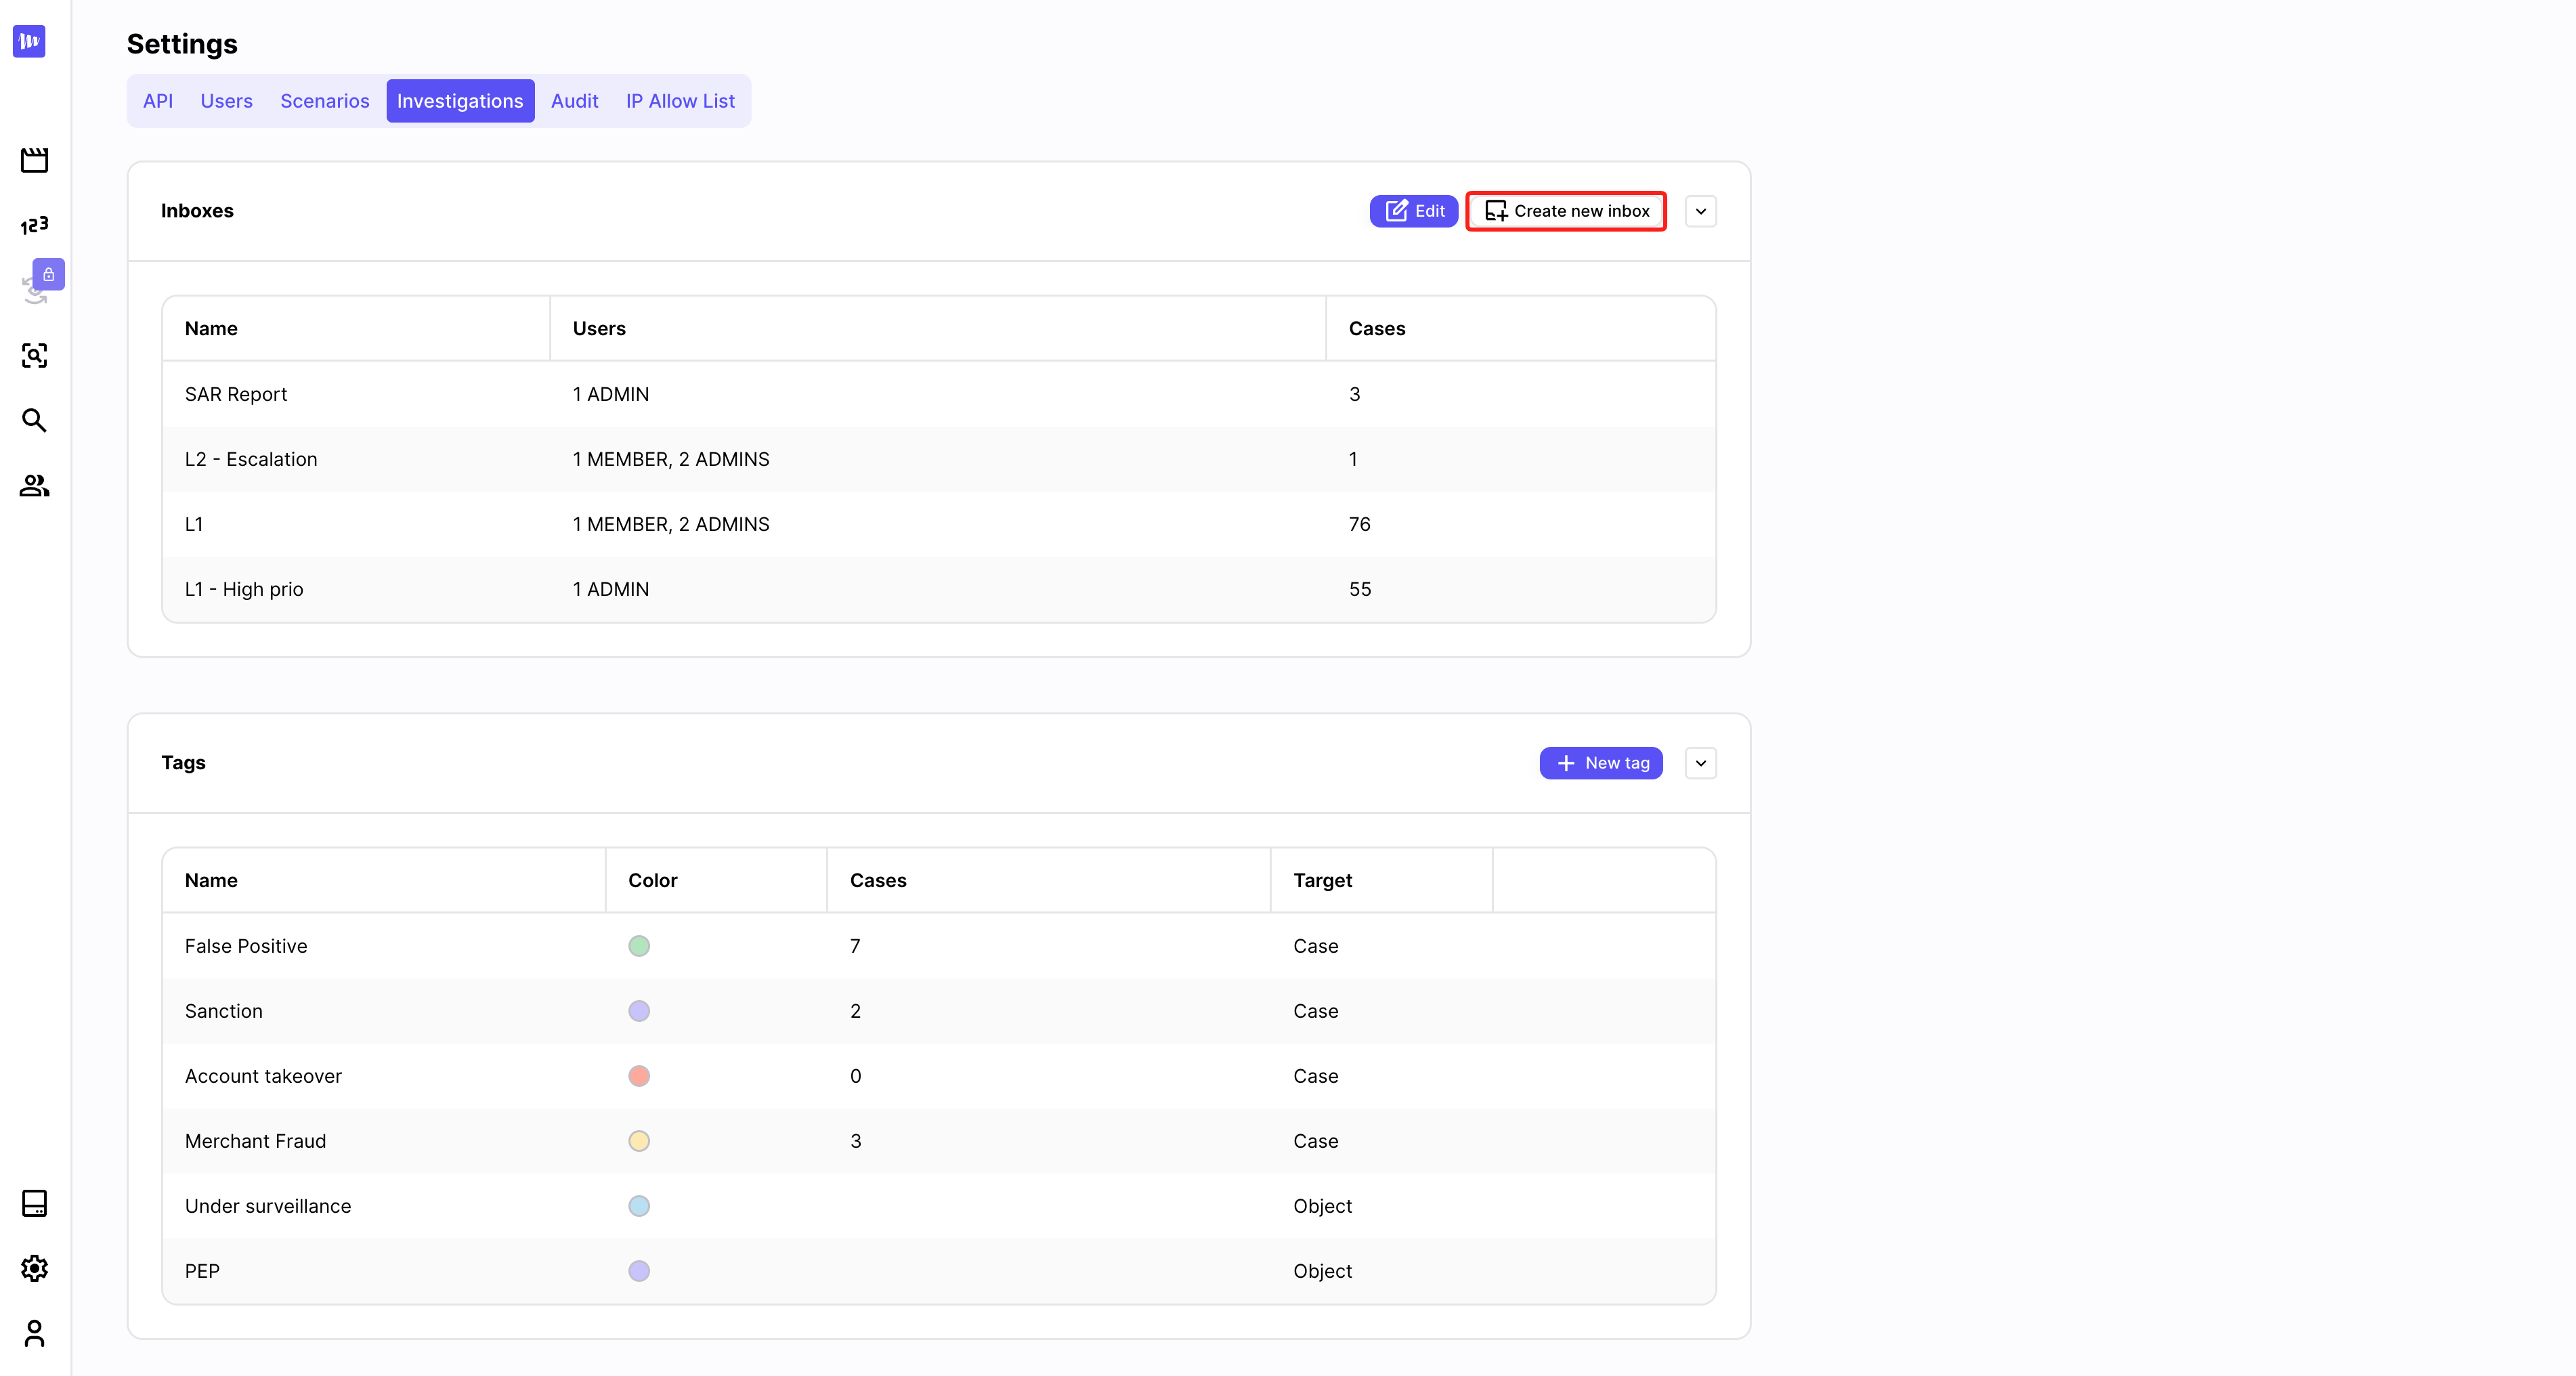
Task: Open the people group icon in the sidebar
Action: [x=34, y=485]
